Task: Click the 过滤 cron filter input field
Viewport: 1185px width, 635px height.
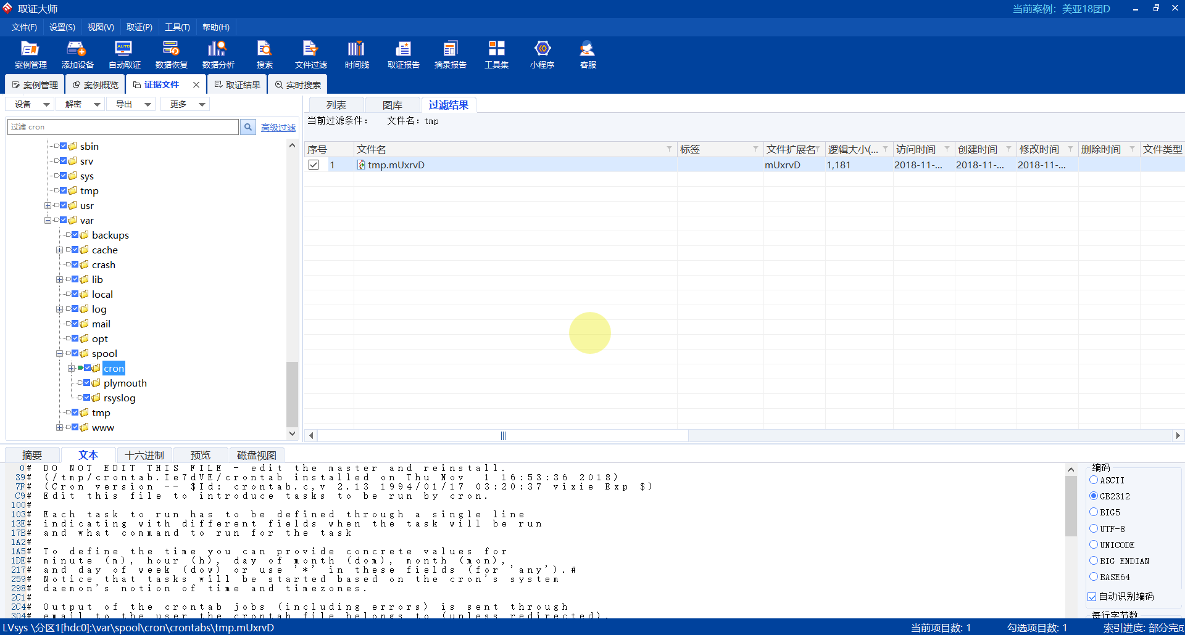Action: (123, 127)
